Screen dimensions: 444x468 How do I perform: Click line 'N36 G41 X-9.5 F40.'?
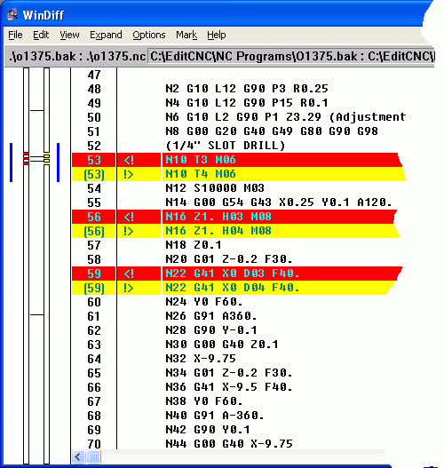(229, 387)
